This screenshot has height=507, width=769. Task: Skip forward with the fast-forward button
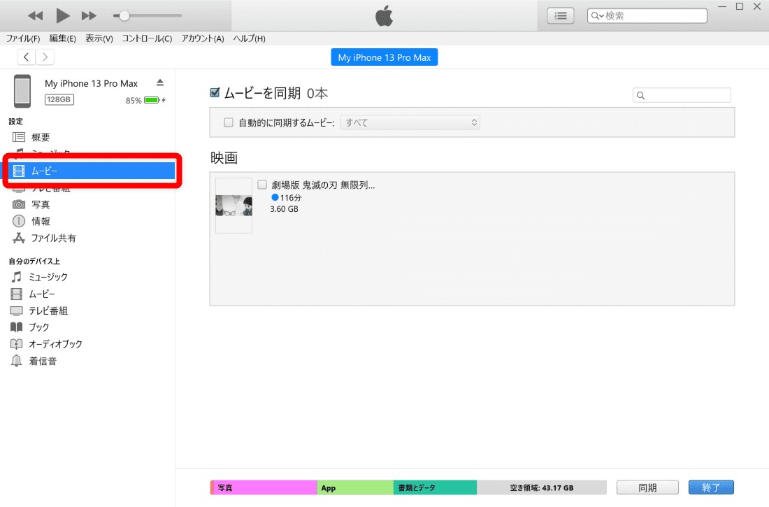(x=89, y=15)
